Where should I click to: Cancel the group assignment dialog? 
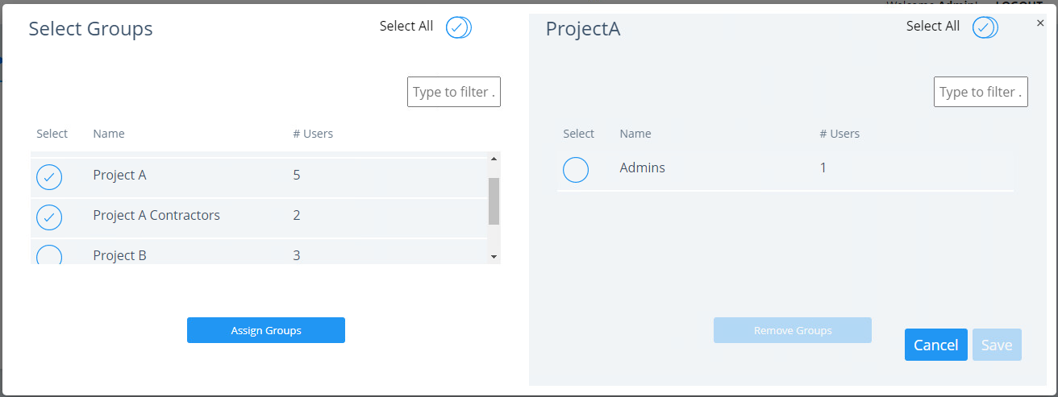pyautogui.click(x=935, y=345)
